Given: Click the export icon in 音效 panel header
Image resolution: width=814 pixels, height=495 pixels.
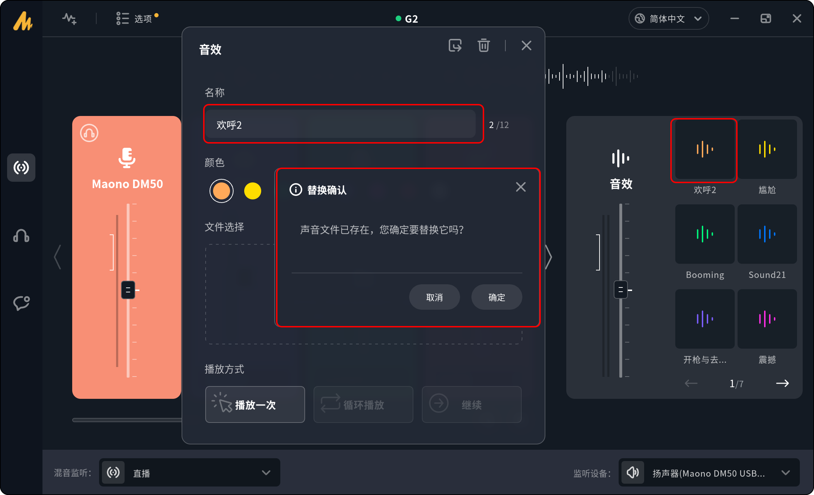Looking at the screenshot, I should 455,45.
